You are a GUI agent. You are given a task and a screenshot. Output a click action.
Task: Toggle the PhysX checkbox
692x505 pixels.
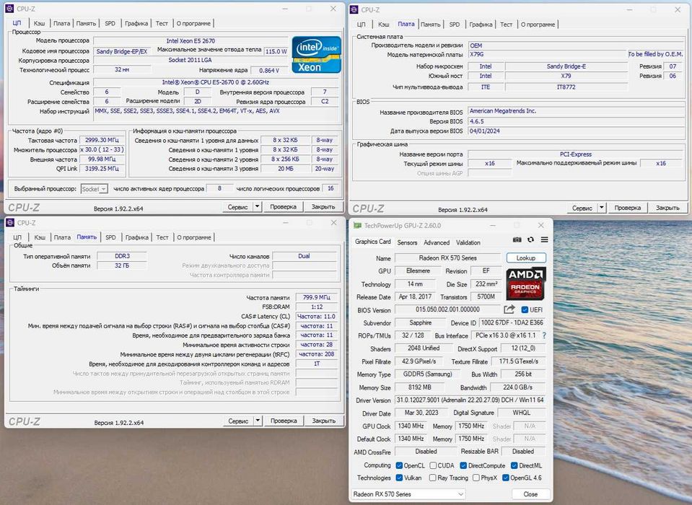[476, 478]
